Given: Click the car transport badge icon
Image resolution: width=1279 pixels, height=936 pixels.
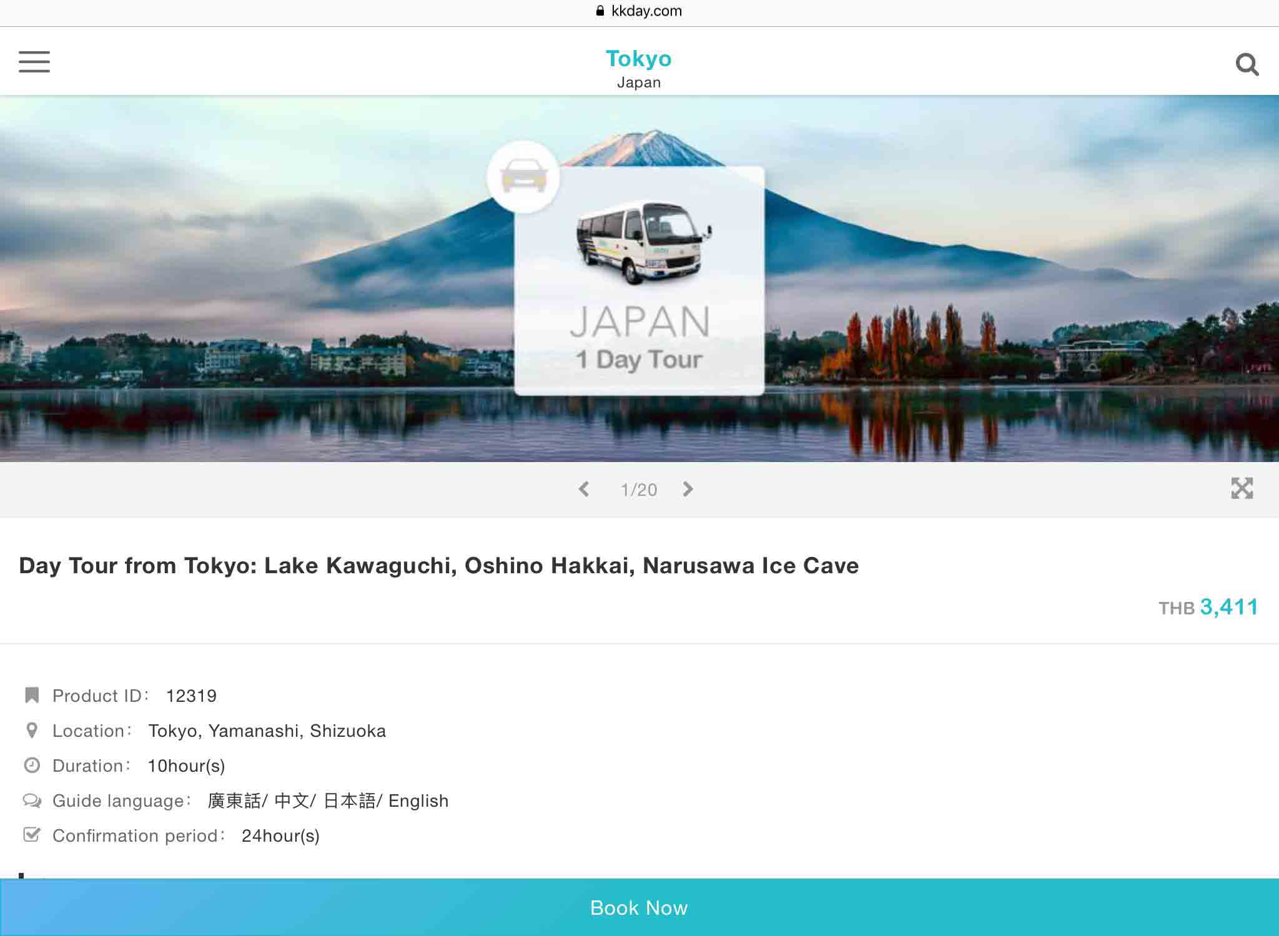Looking at the screenshot, I should [523, 177].
